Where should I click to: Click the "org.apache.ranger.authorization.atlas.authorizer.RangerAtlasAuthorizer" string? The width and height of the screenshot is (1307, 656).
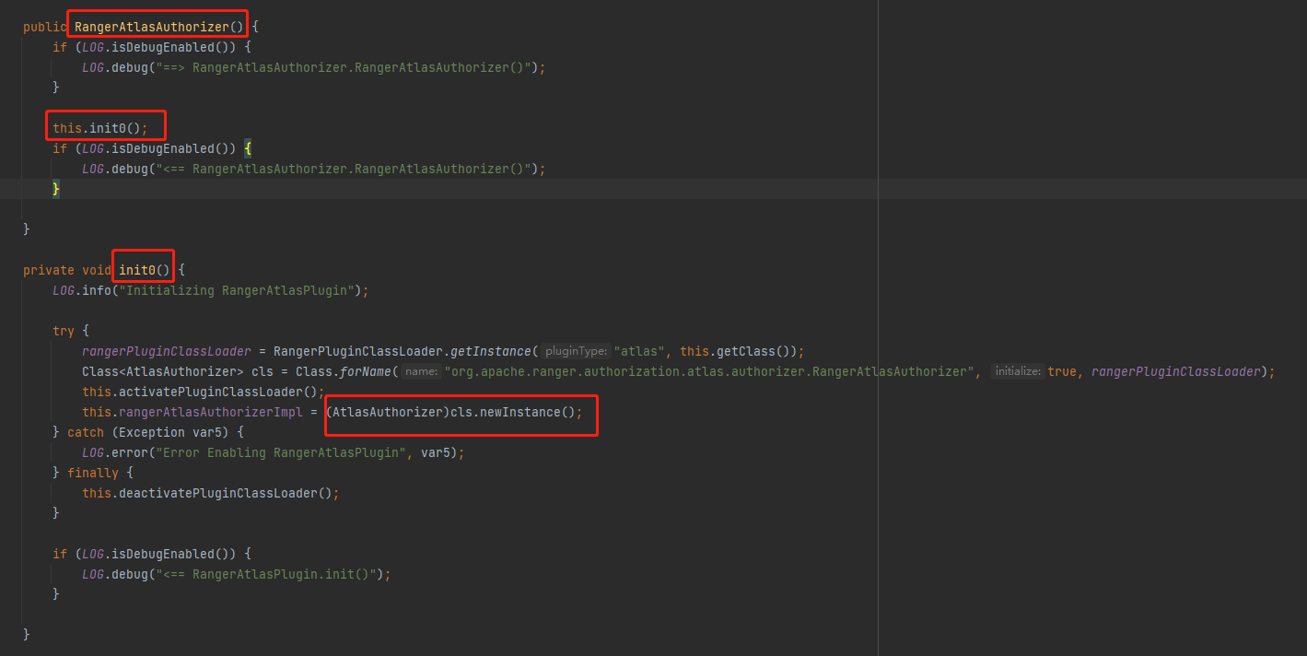708,371
